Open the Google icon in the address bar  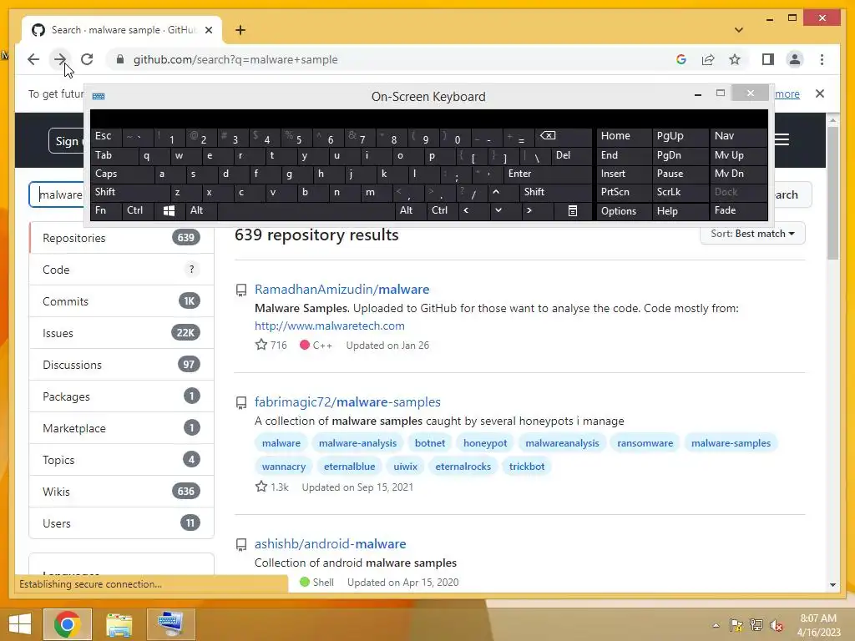pos(681,59)
